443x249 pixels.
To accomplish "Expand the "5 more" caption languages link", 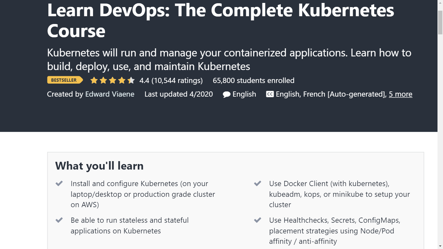I will [401, 94].
